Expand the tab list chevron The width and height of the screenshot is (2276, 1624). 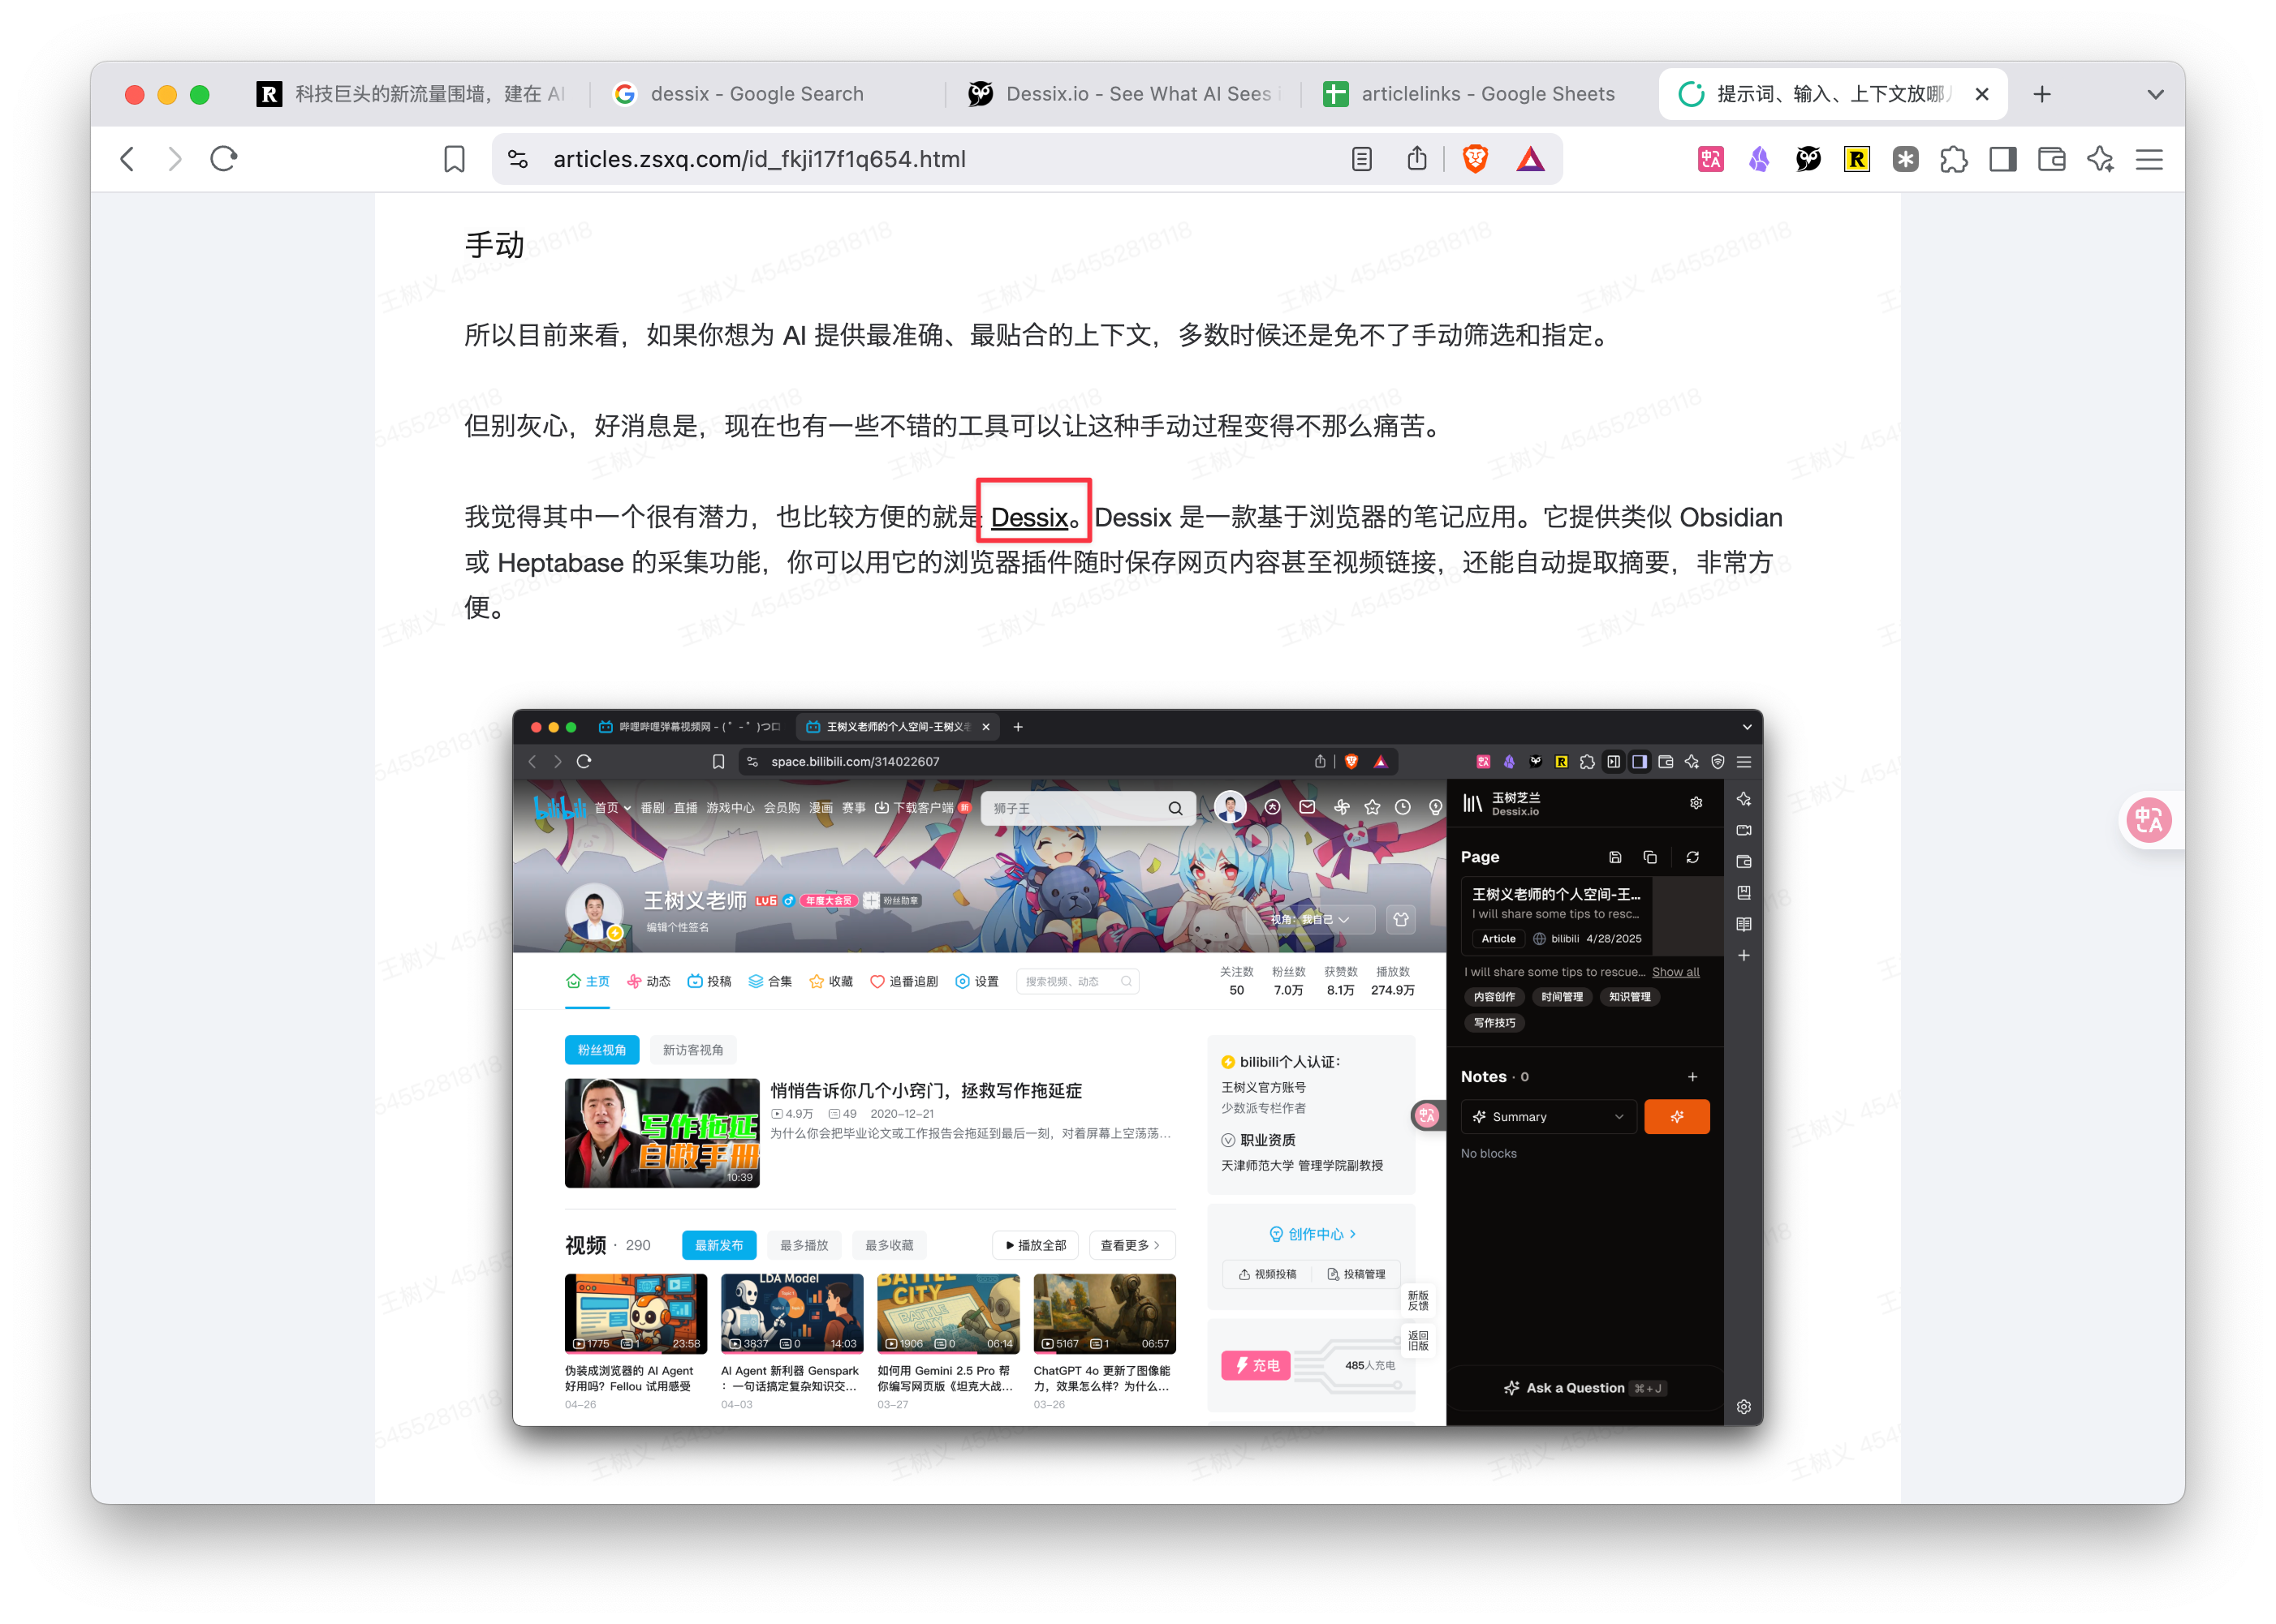(x=2156, y=93)
